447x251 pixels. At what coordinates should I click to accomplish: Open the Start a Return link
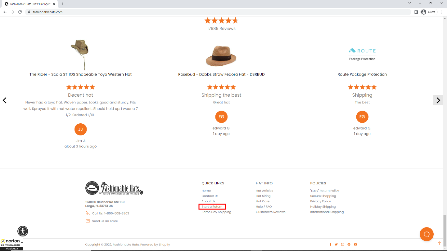click(x=212, y=207)
